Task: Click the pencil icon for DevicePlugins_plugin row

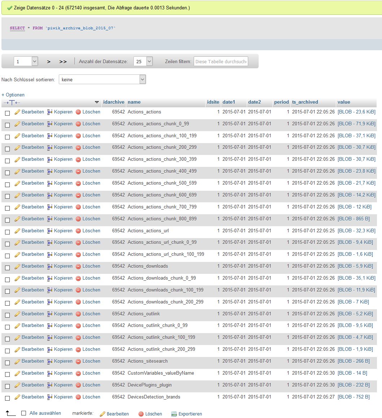Action: 17,385
